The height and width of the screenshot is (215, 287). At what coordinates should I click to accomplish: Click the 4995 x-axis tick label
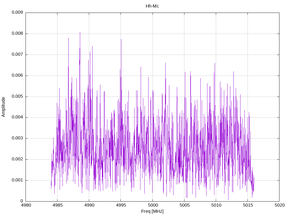coord(121,205)
